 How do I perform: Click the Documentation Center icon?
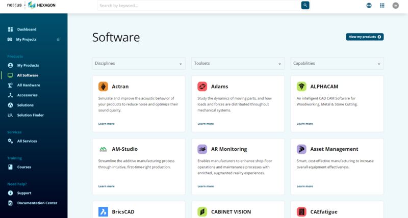pos(10,203)
